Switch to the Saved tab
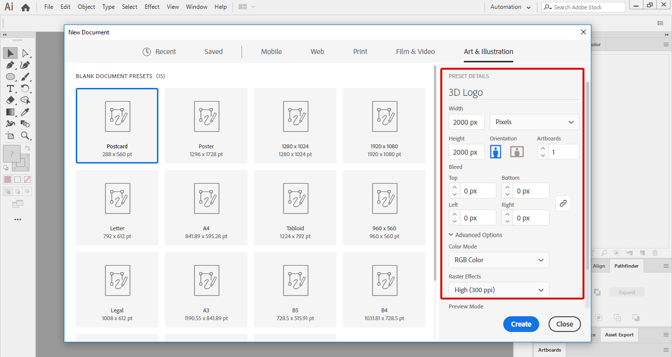 (214, 52)
